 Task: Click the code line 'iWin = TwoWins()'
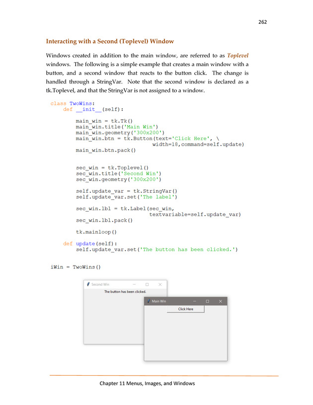(76, 267)
